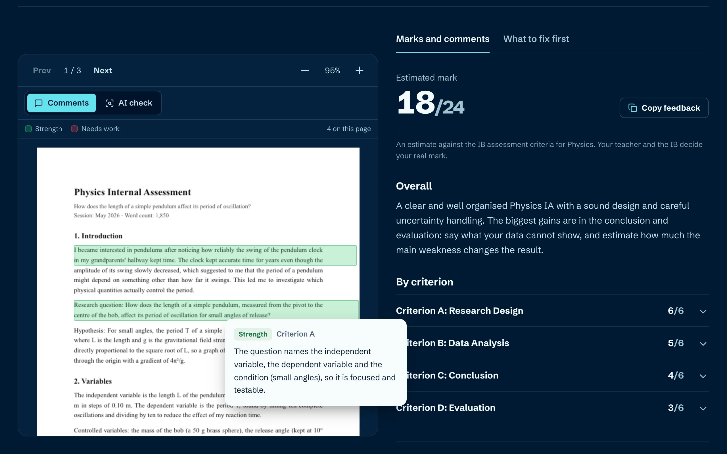Select the highlighted introduction passage about pendulum clock

tap(215, 255)
